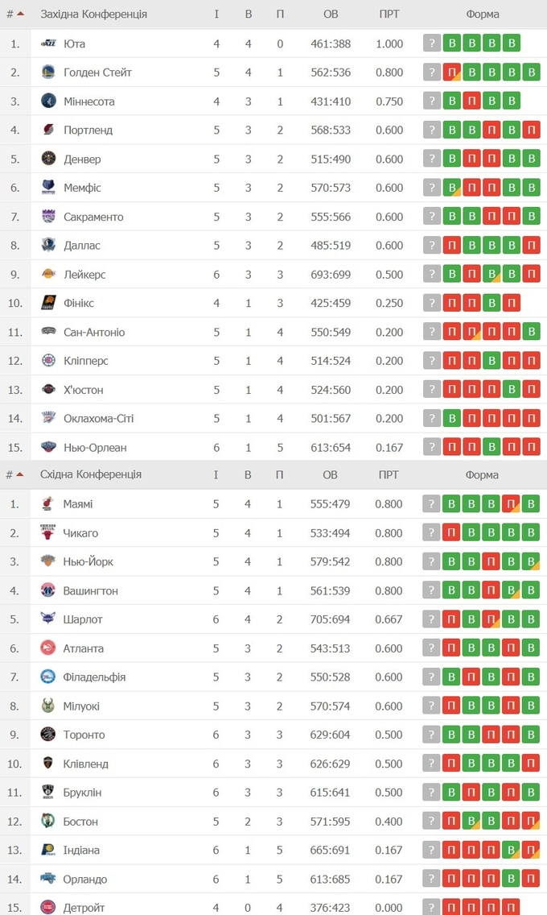Click the Utah Jazz team logo

click(x=48, y=43)
